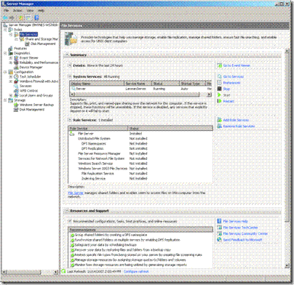The width and height of the screenshot is (294, 285).
Task: Expand the Task Scheduler tree node
Action: (x=11, y=76)
